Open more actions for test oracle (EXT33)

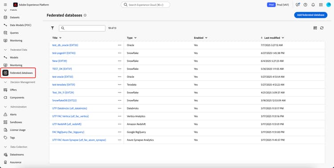[x=119, y=77]
